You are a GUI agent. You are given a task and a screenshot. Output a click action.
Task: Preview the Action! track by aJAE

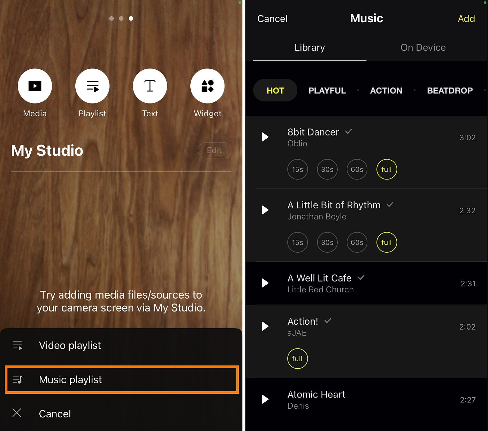(265, 326)
